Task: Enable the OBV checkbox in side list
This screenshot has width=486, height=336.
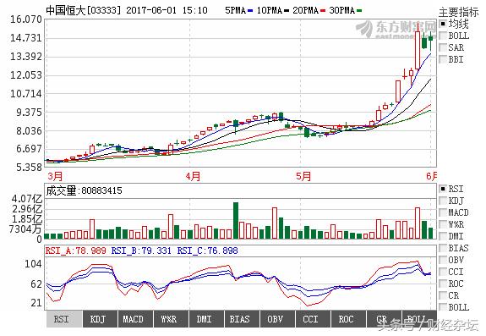Action: [x=443, y=260]
